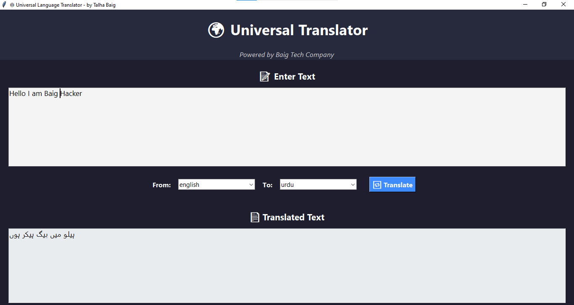This screenshot has width=574, height=305.
Task: Select the 'urdu' target language field
Action: [318, 185]
